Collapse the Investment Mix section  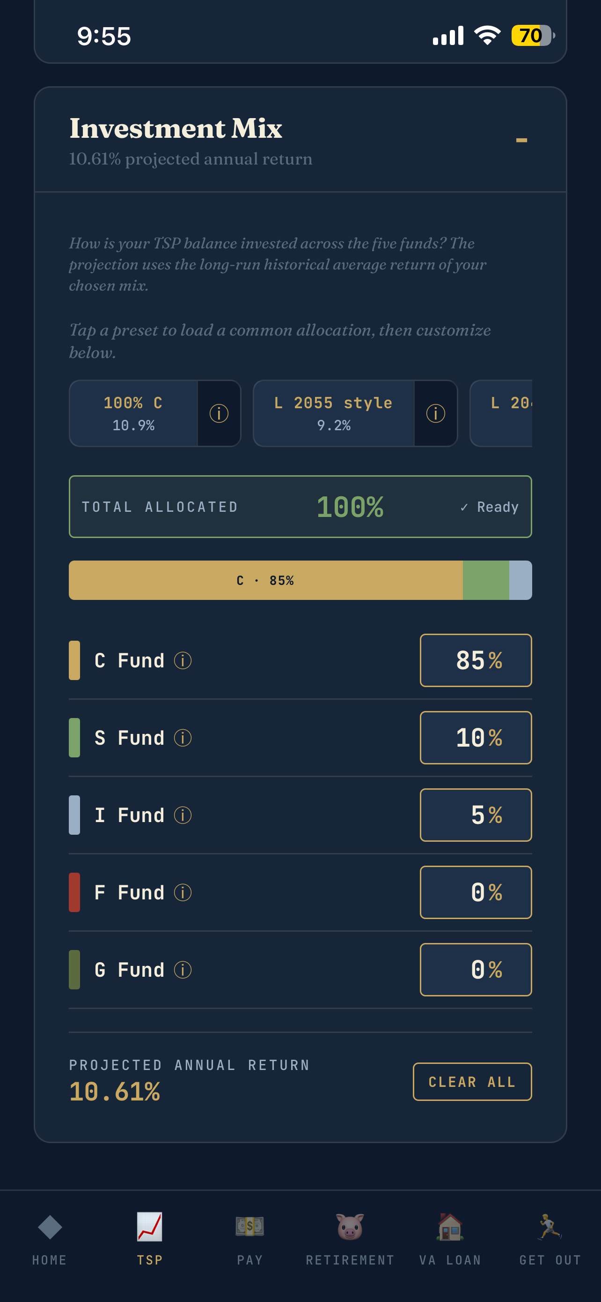521,140
